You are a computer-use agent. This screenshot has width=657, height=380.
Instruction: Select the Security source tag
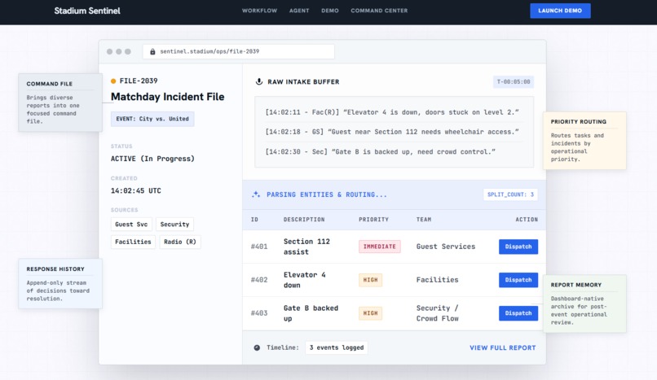click(x=174, y=224)
